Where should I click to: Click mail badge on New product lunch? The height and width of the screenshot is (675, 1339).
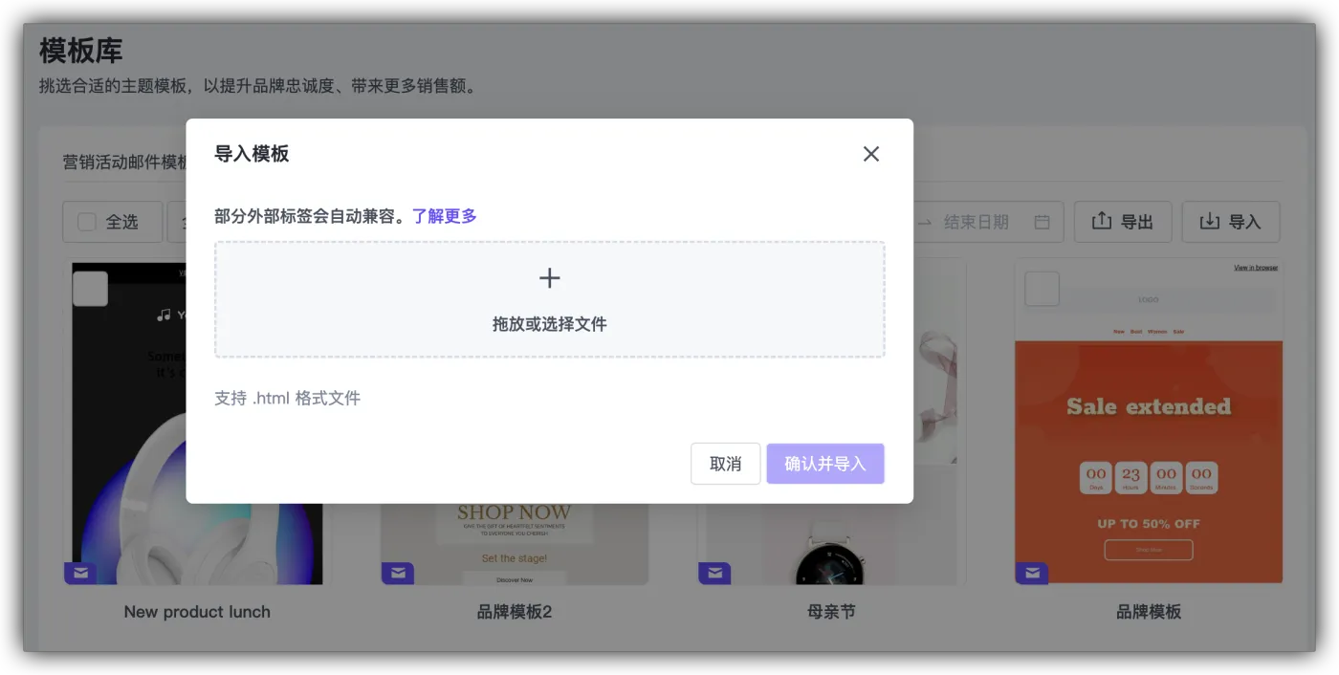click(x=80, y=573)
